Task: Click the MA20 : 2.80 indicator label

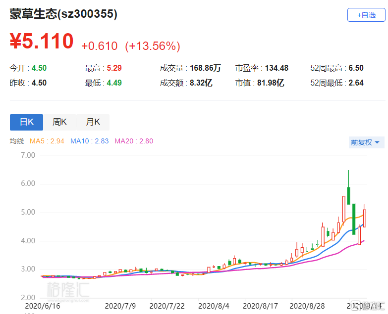Action: tap(134, 141)
